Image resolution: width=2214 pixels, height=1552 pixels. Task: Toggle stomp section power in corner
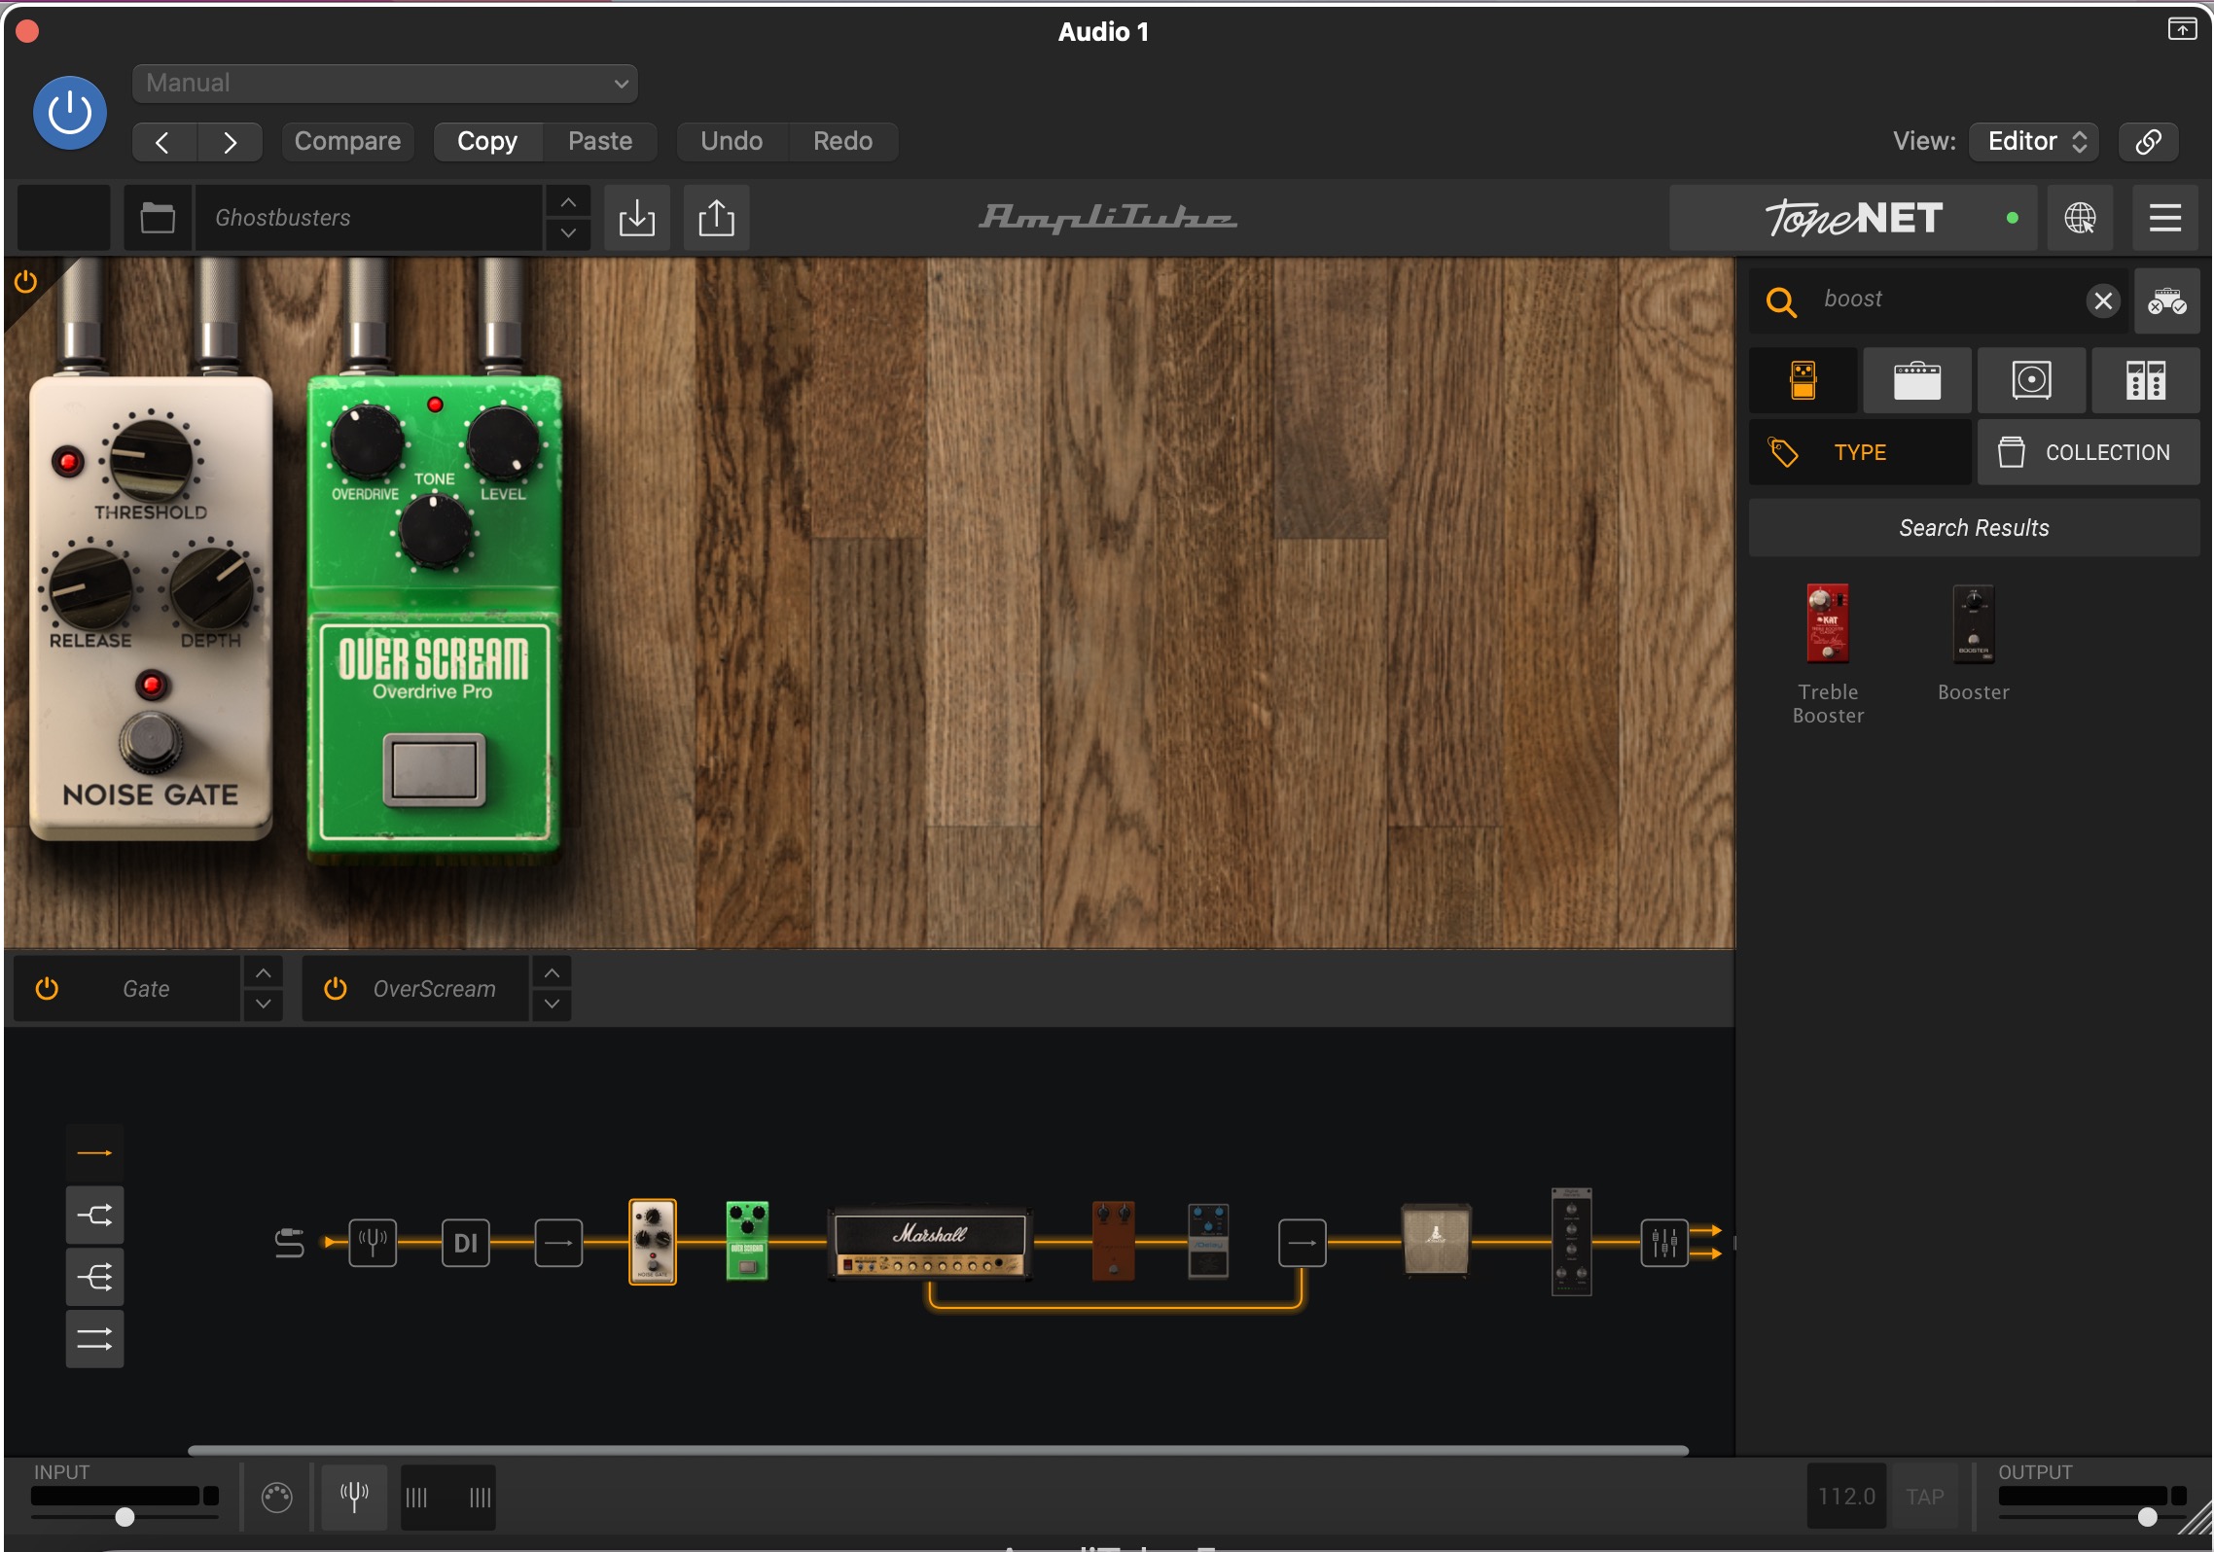[26, 282]
